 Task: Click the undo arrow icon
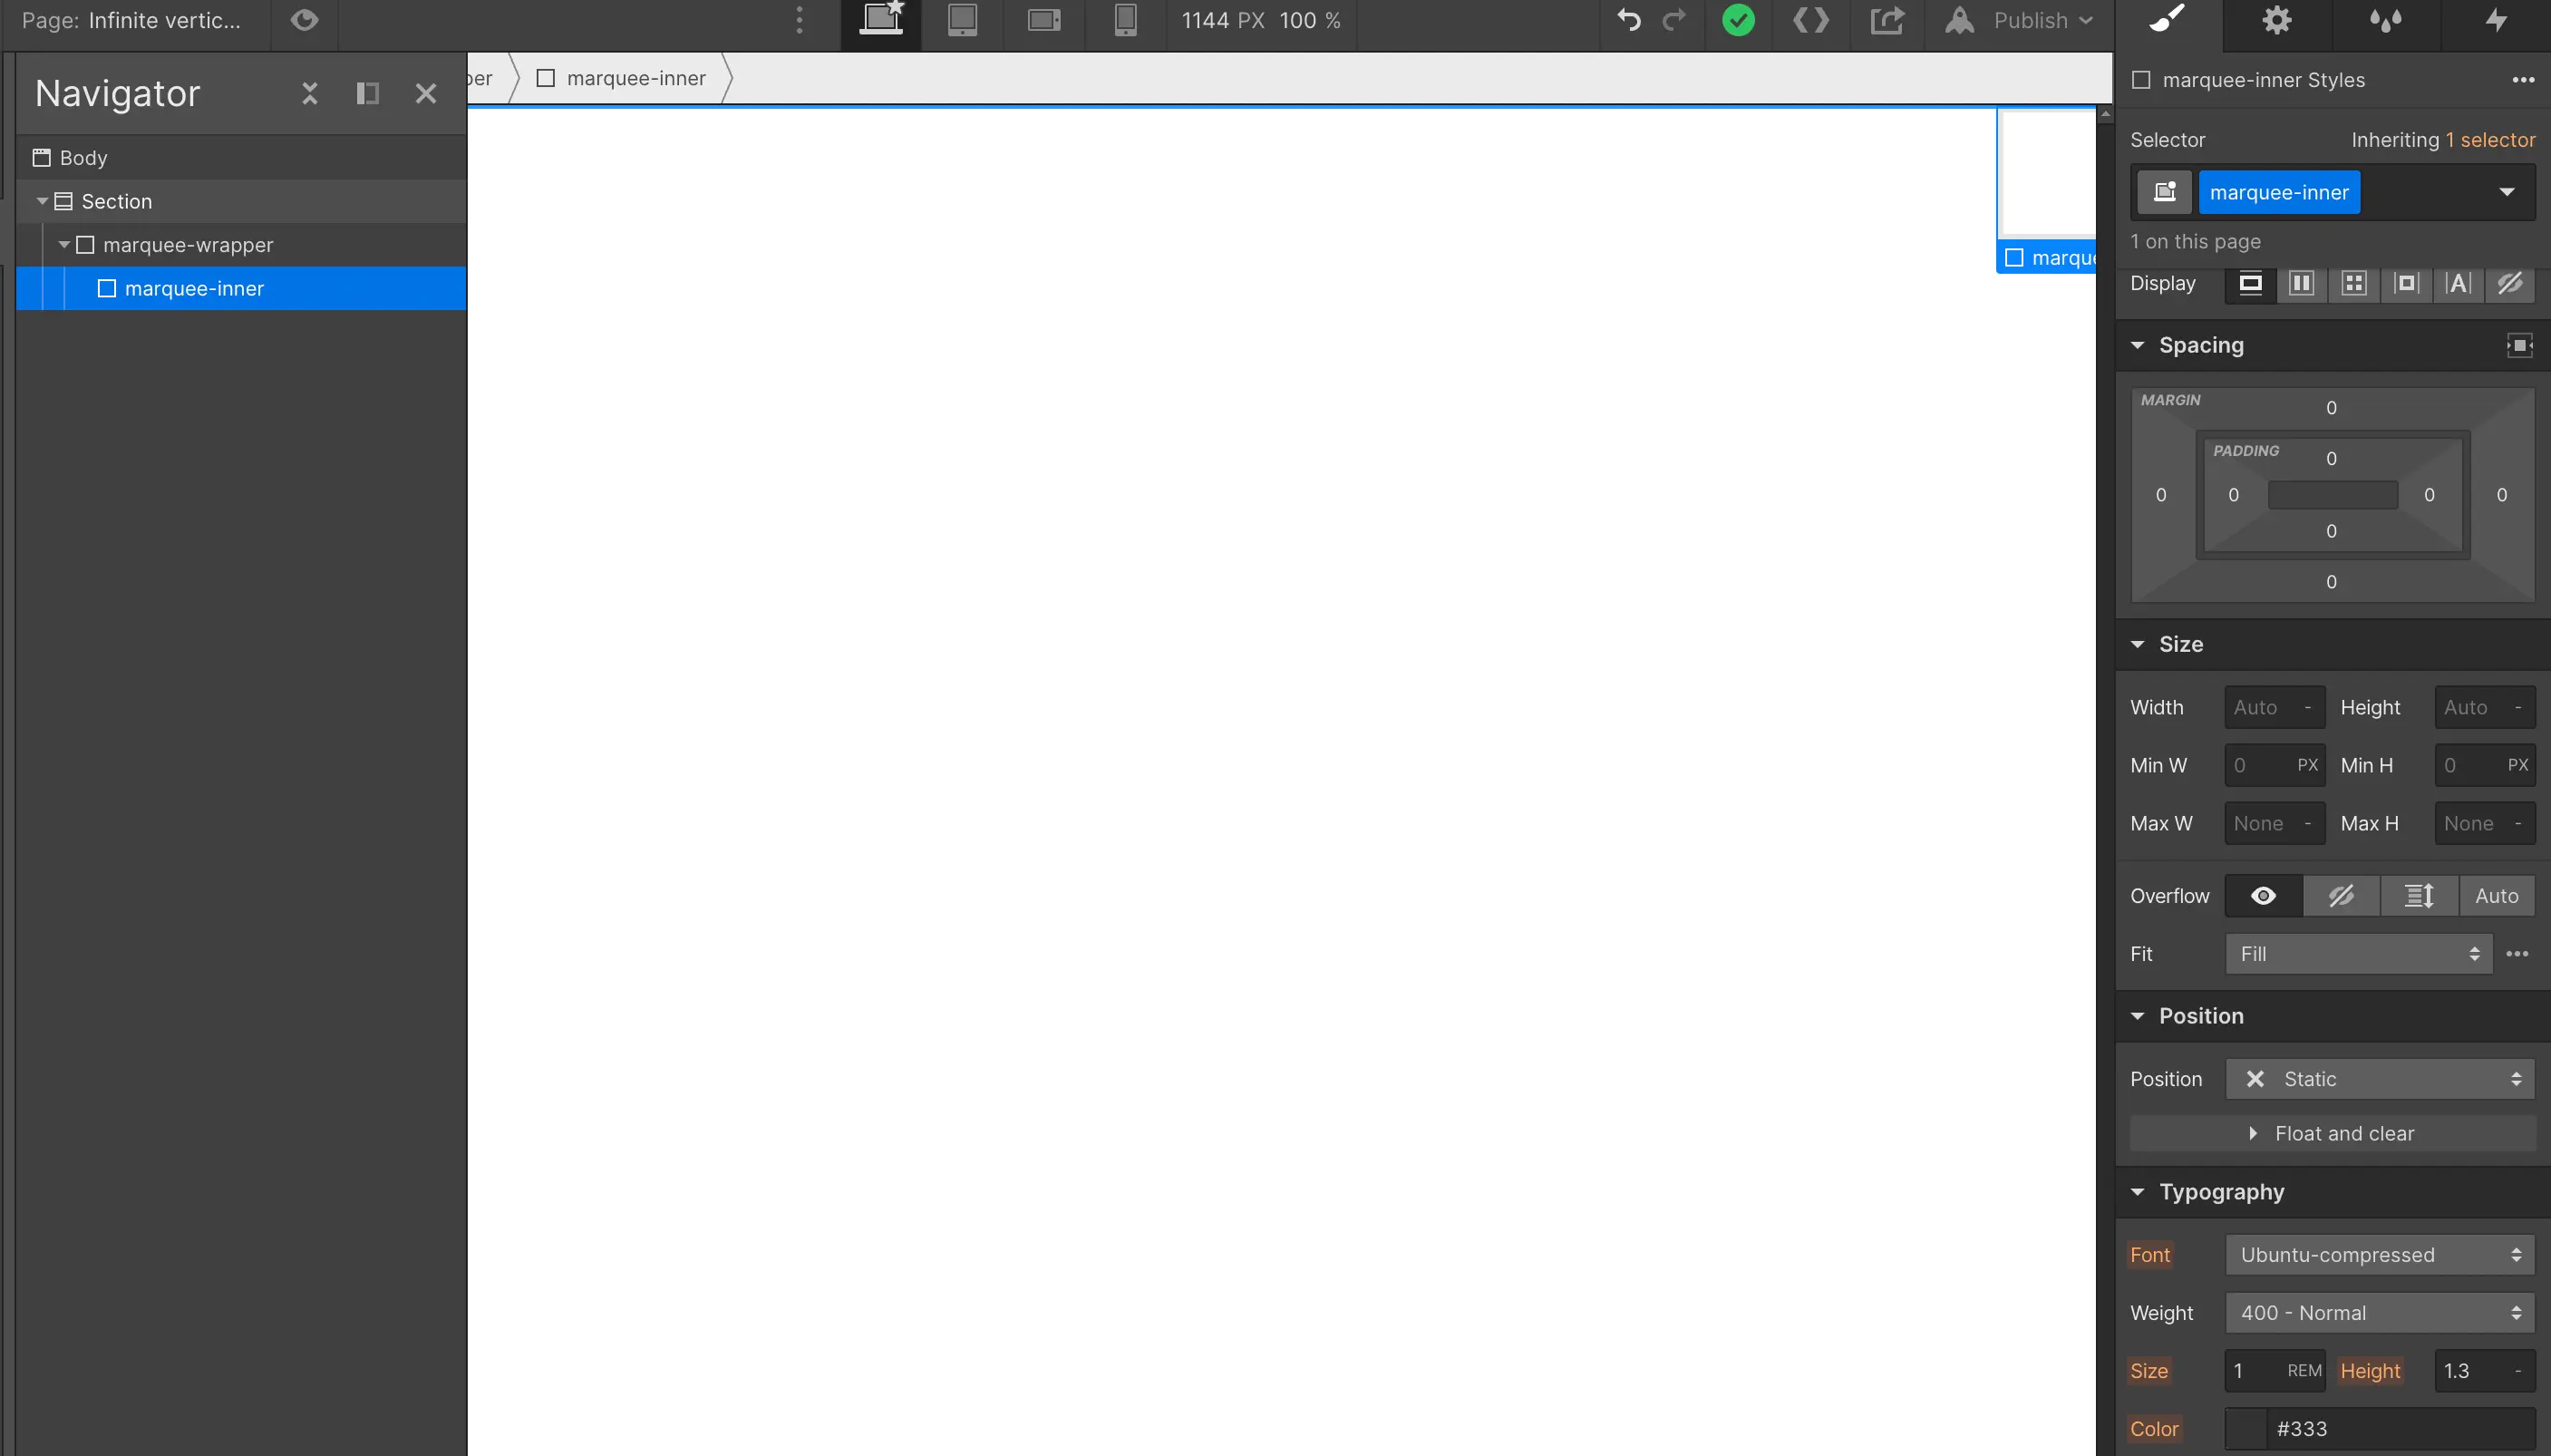click(x=1628, y=20)
